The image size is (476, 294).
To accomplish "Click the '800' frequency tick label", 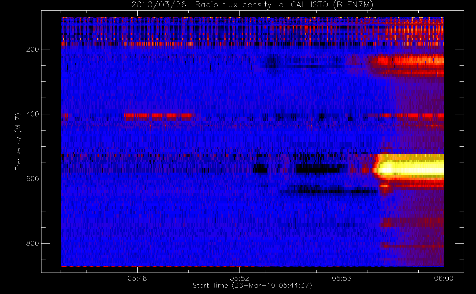I will (x=33, y=243).
